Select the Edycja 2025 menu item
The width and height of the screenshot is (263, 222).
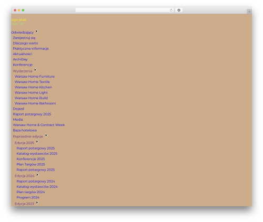pyautogui.click(x=24, y=143)
